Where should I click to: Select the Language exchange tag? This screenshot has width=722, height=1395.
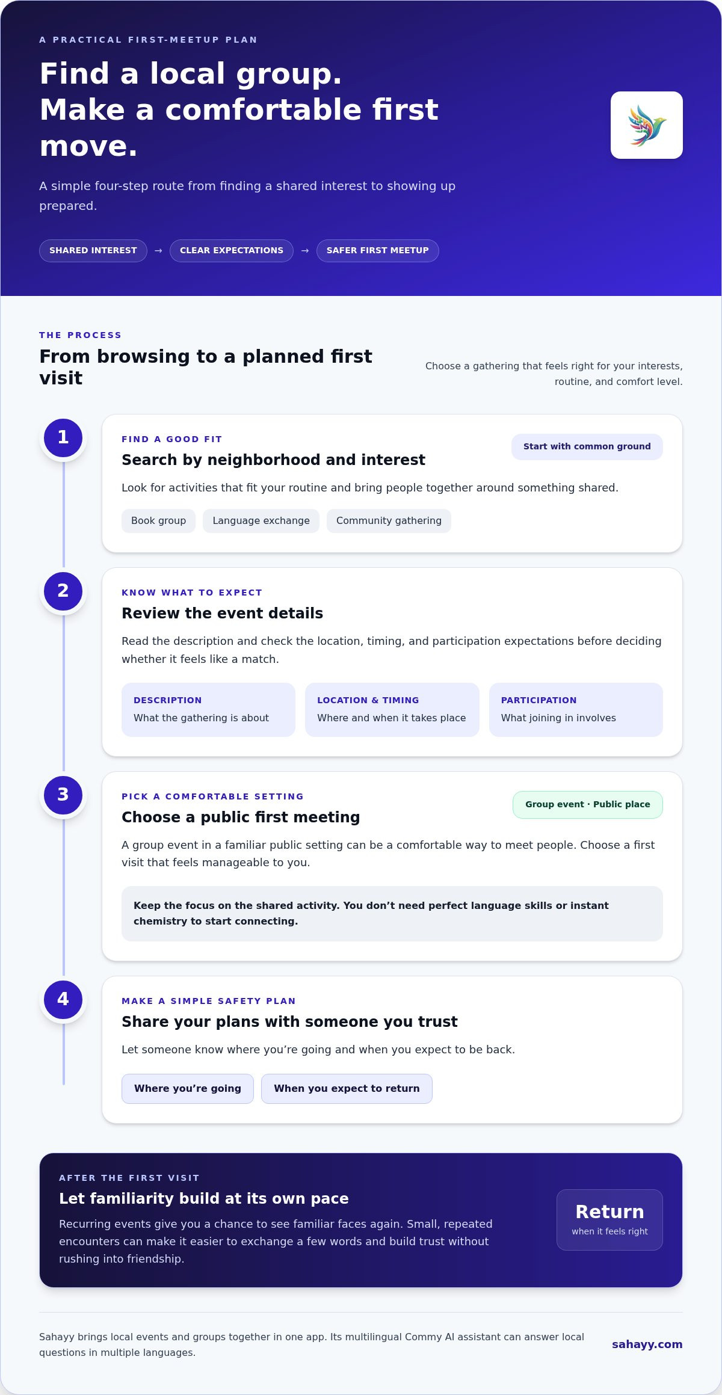click(x=261, y=521)
